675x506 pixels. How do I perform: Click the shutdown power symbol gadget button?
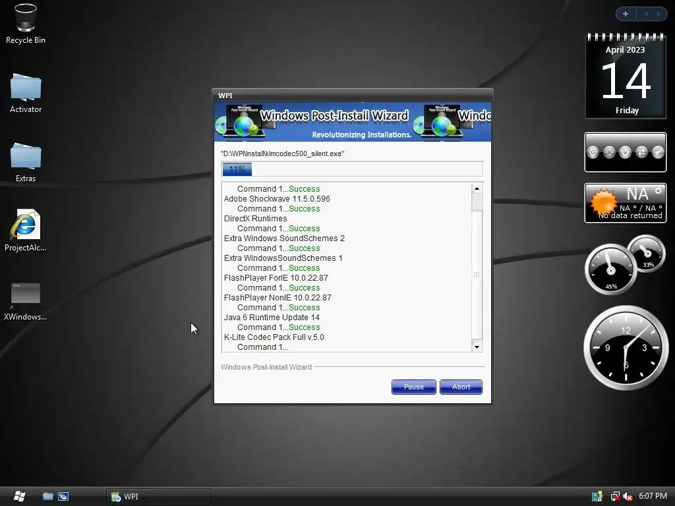point(625,152)
